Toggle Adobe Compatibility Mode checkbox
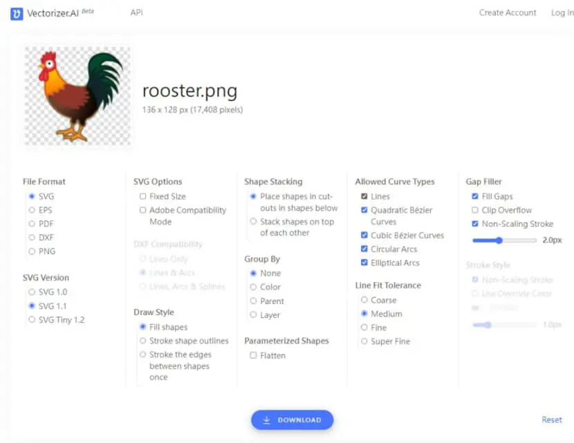 coord(142,210)
